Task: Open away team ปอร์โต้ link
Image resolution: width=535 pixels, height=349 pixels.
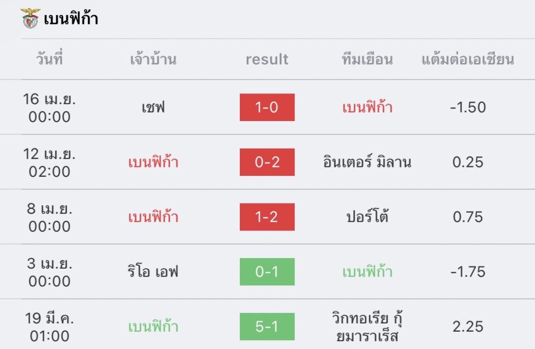Action: click(367, 217)
